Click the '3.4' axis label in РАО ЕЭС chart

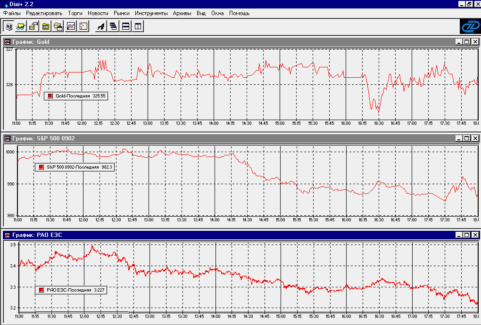13,266
